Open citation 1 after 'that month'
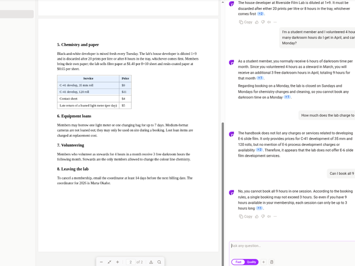Viewport: 355px width, 266px height. (260, 78)
